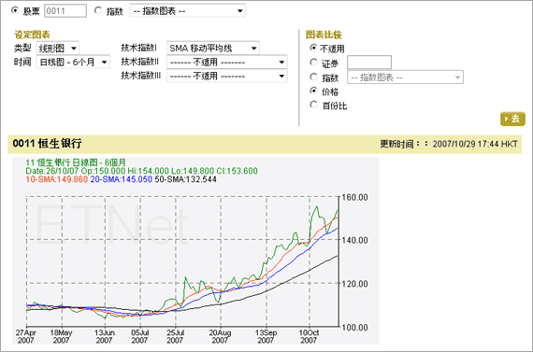
Task: Click the 证券 comparison code text box
Action: pos(369,63)
